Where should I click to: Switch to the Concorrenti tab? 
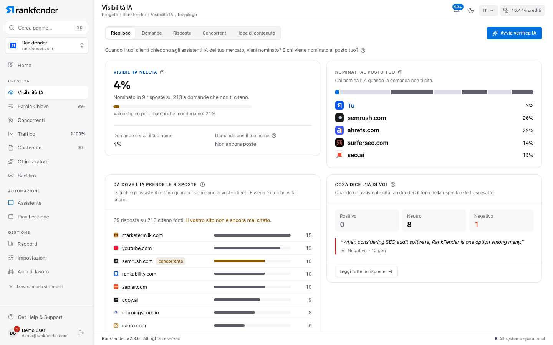pyautogui.click(x=215, y=33)
